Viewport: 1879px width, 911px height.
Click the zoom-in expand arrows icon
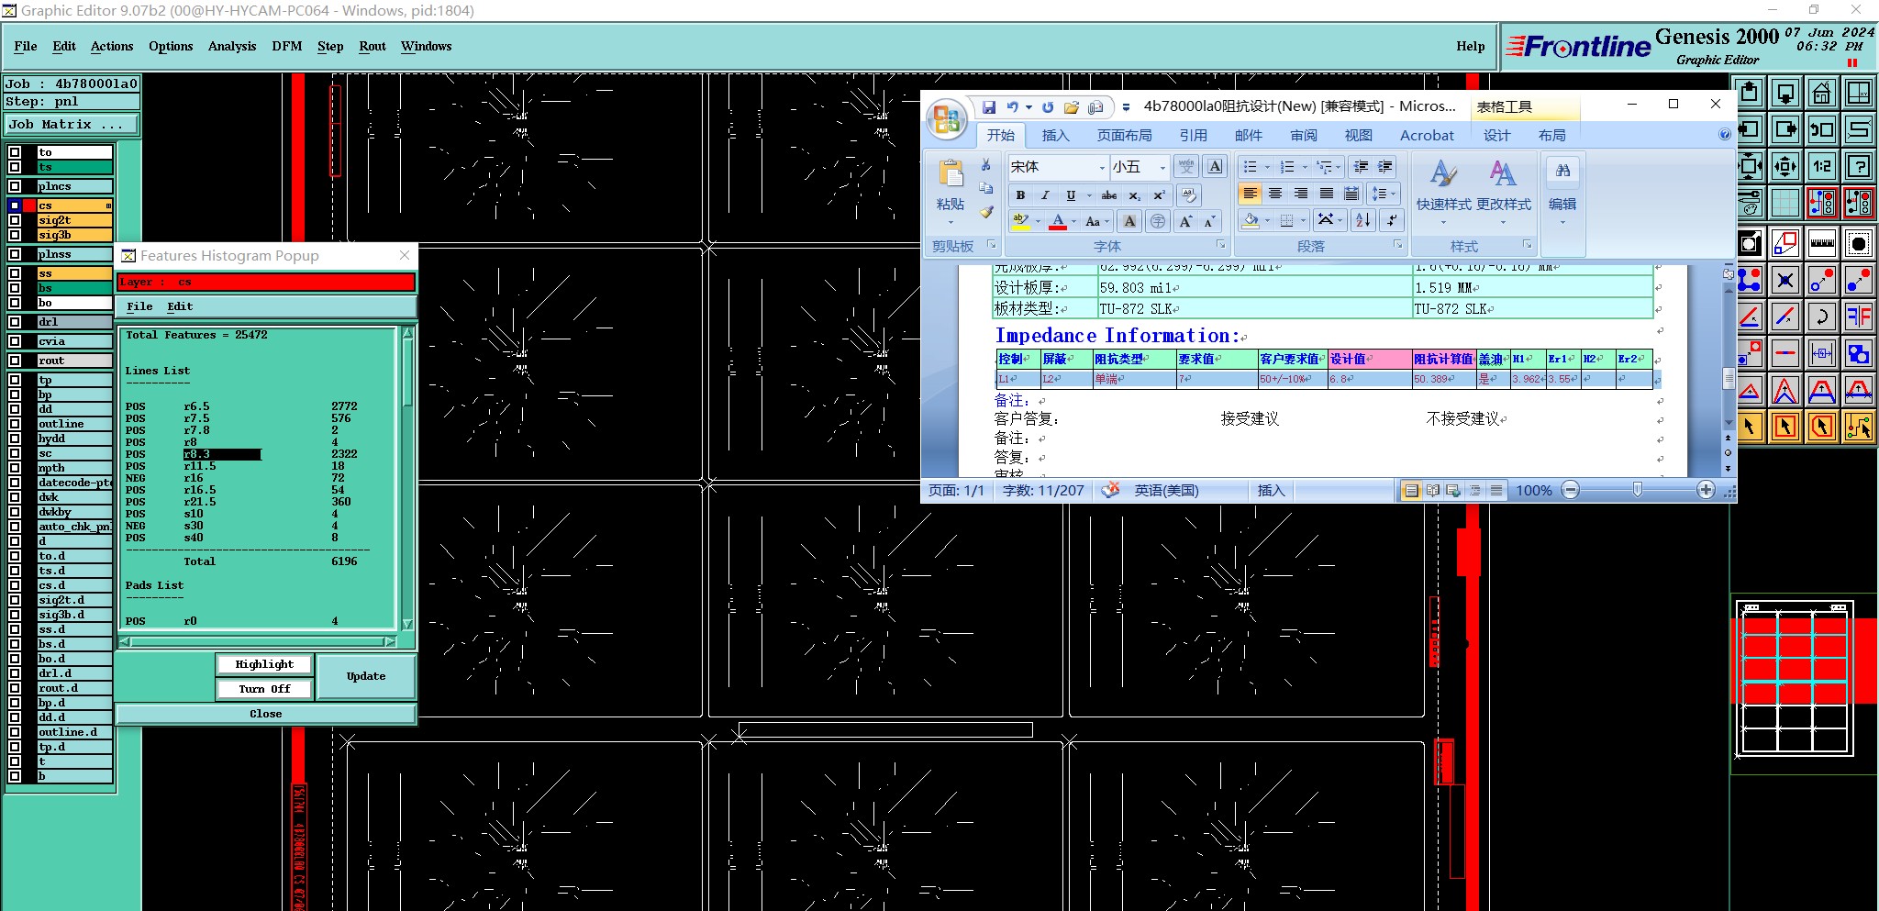tap(1785, 166)
